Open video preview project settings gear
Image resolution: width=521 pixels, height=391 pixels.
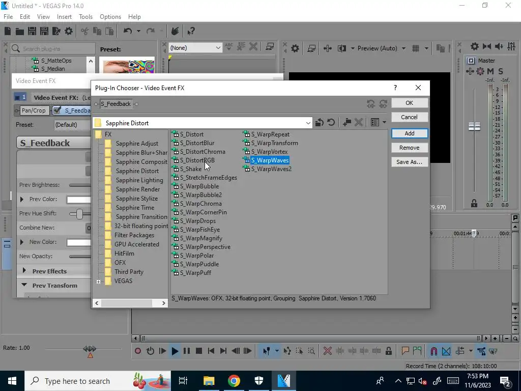pos(295,48)
